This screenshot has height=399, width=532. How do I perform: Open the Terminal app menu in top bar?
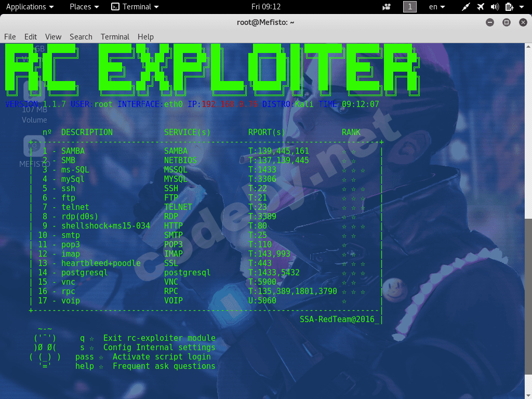click(135, 7)
